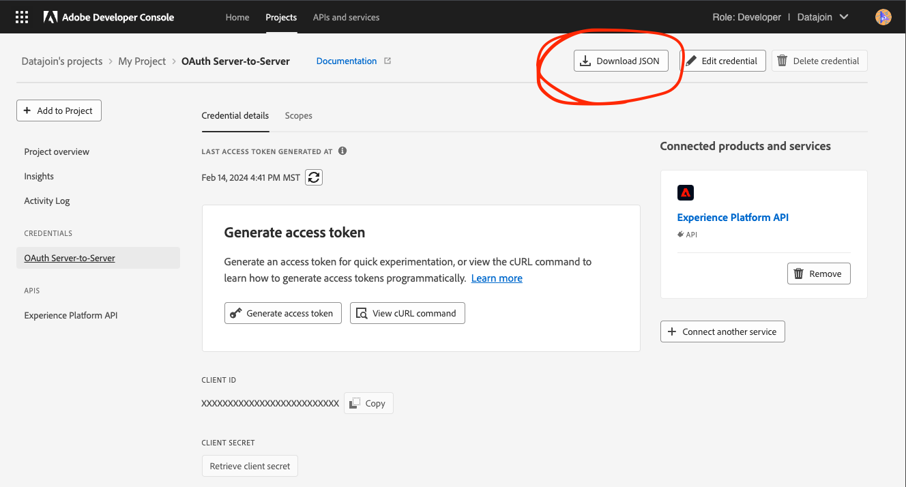The image size is (906, 487).
Task: Expand Datajoin's projects breadcrumb
Action: pos(61,61)
